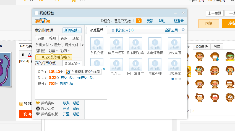Select the crying monkey emoticon
This screenshot has width=235, height=131.
point(230,70)
